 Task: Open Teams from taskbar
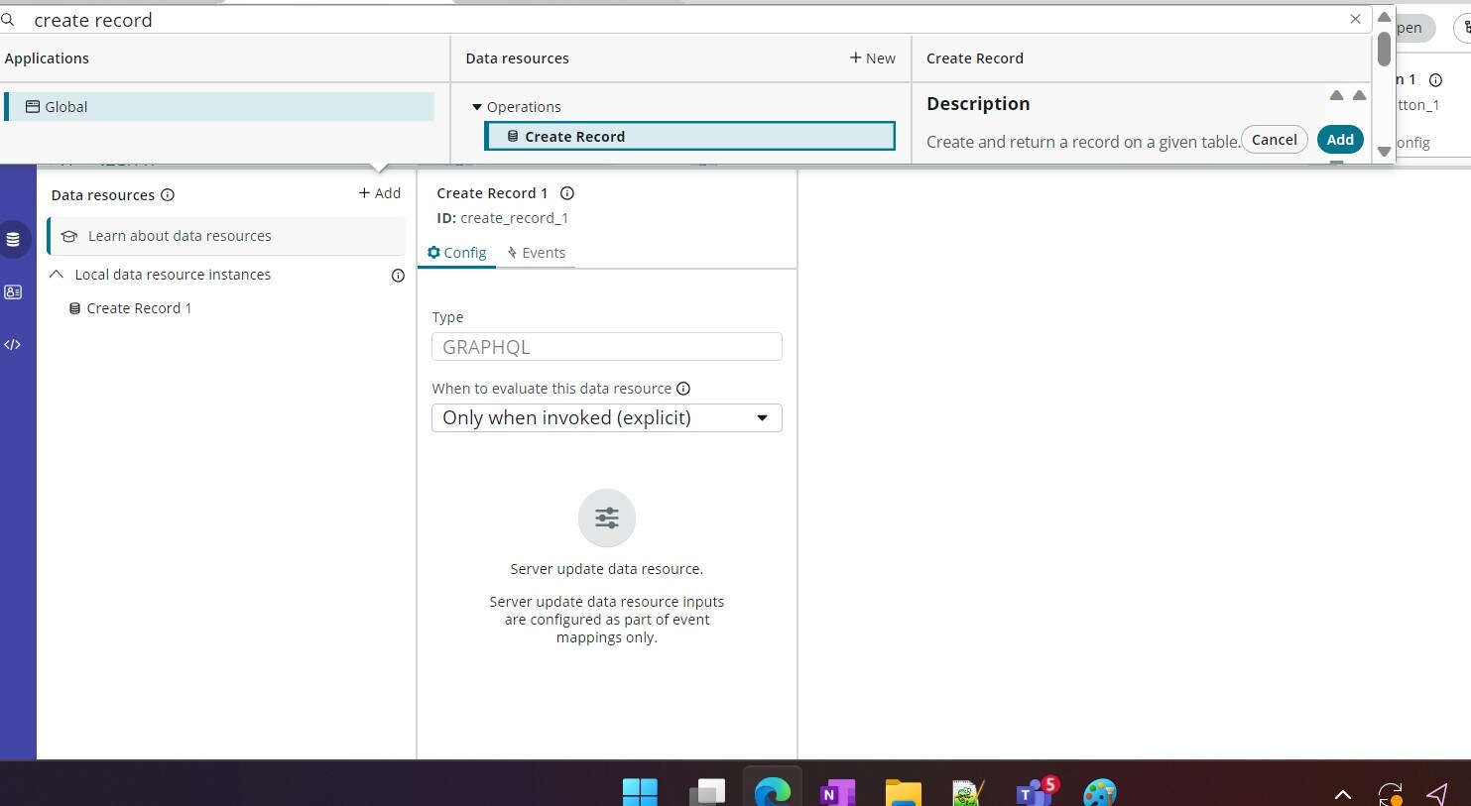(1036, 791)
